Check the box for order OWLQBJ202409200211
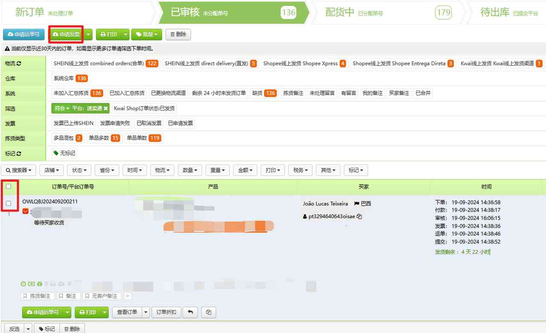The height and width of the screenshot is (333, 546). pyautogui.click(x=9, y=204)
